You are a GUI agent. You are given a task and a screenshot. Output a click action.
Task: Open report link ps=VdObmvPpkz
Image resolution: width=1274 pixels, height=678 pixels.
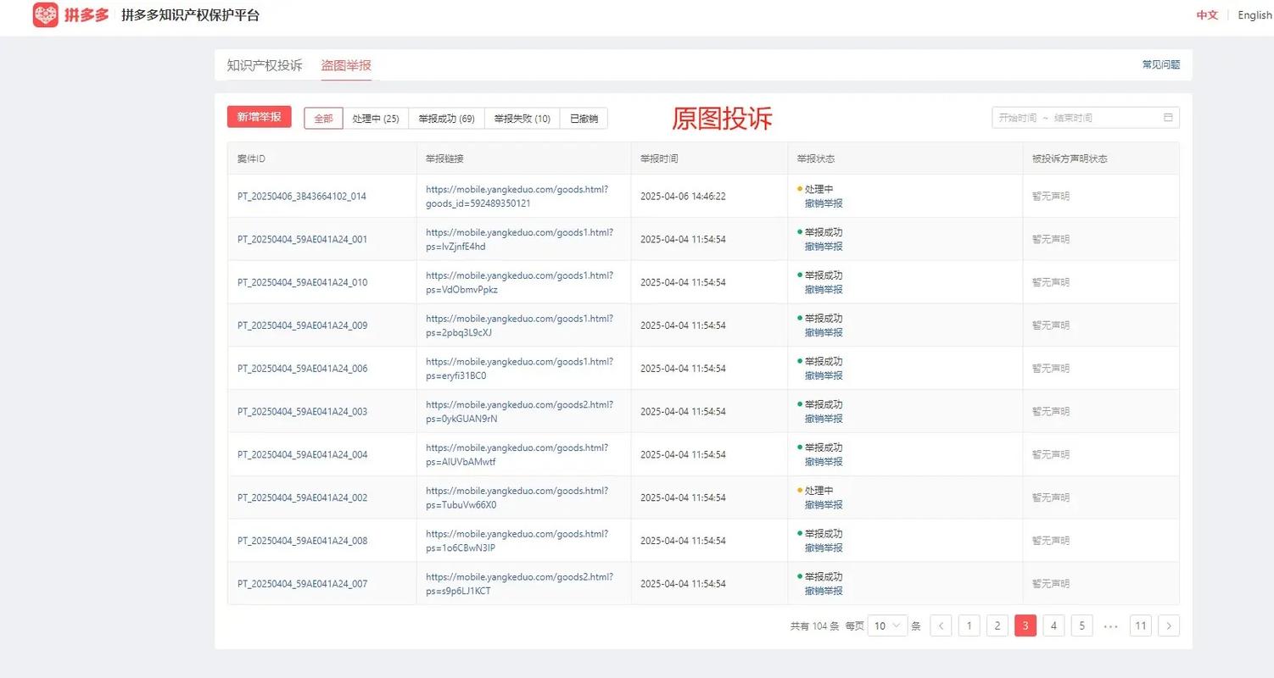pos(519,283)
